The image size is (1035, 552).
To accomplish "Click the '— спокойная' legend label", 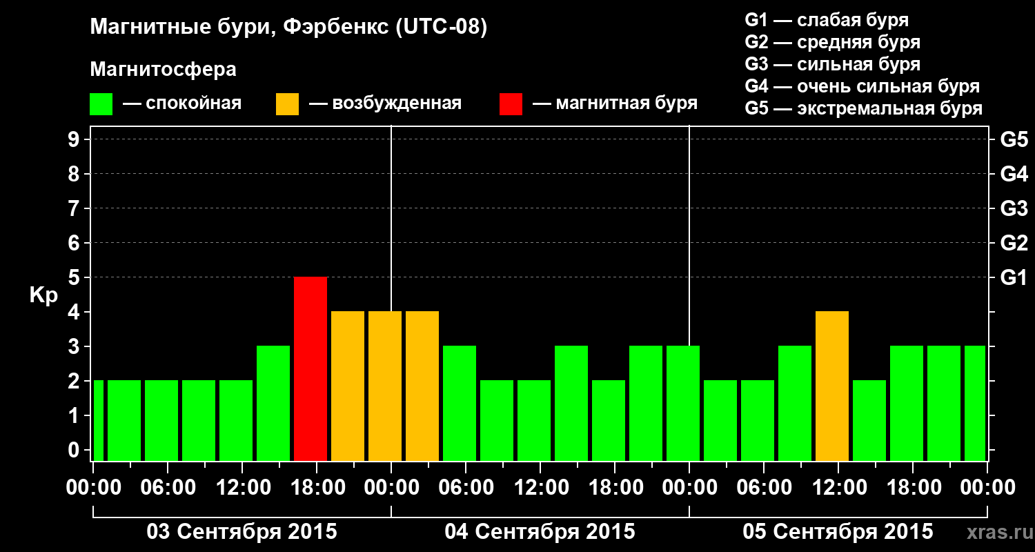I will (182, 104).
